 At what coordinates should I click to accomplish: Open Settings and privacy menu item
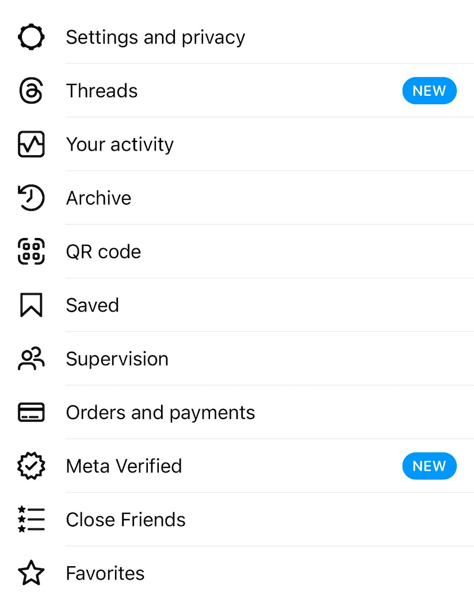point(155,37)
